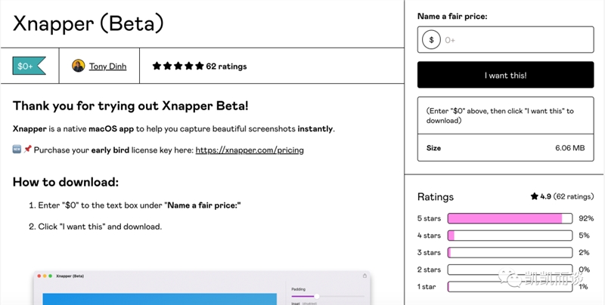Click the NEW emoji badge icon

point(17,149)
